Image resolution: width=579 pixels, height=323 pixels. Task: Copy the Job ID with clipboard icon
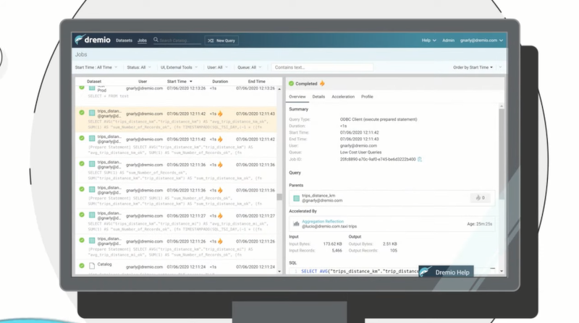420,159
